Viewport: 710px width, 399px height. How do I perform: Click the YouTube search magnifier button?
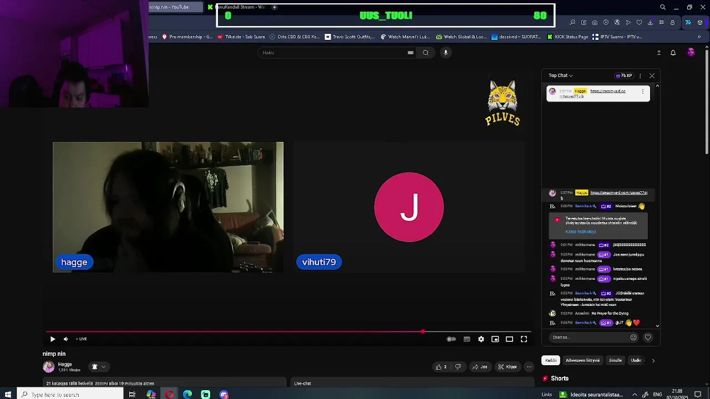(x=425, y=53)
